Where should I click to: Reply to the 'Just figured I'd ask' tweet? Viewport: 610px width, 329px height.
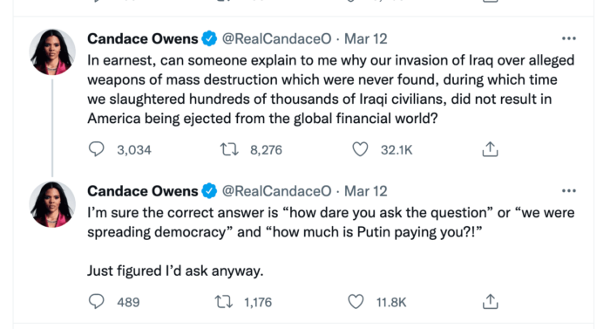coord(96,302)
